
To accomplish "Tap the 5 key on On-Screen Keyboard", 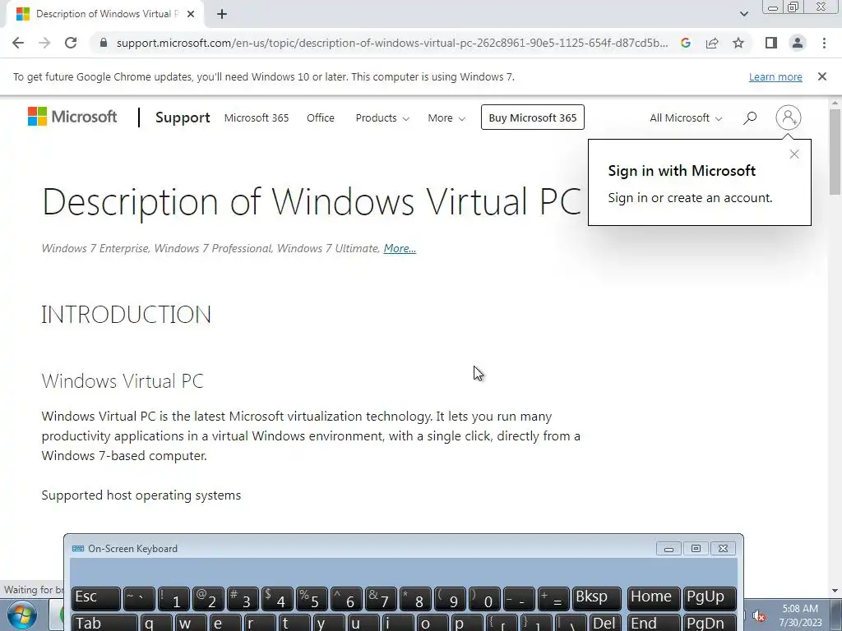I will point(312,598).
